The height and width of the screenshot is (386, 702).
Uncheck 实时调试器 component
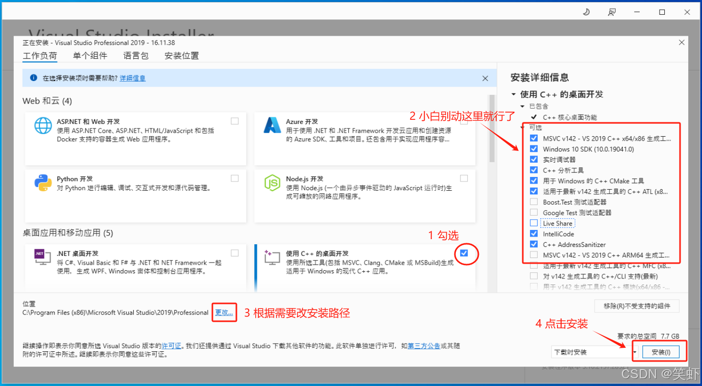point(534,160)
